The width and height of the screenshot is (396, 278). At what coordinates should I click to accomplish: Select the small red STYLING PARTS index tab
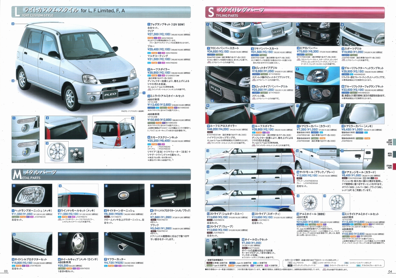pyautogui.click(x=390, y=166)
